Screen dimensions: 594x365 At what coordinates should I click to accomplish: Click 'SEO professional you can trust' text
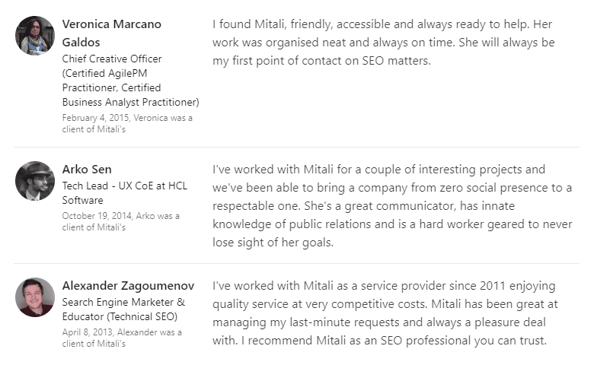(x=464, y=341)
